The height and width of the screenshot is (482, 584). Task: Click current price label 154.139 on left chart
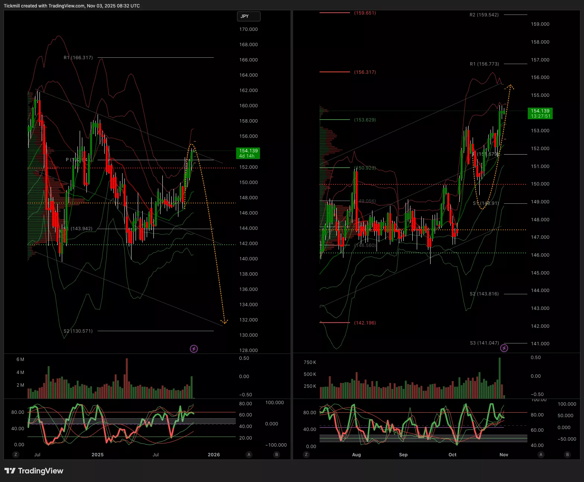coord(248,153)
